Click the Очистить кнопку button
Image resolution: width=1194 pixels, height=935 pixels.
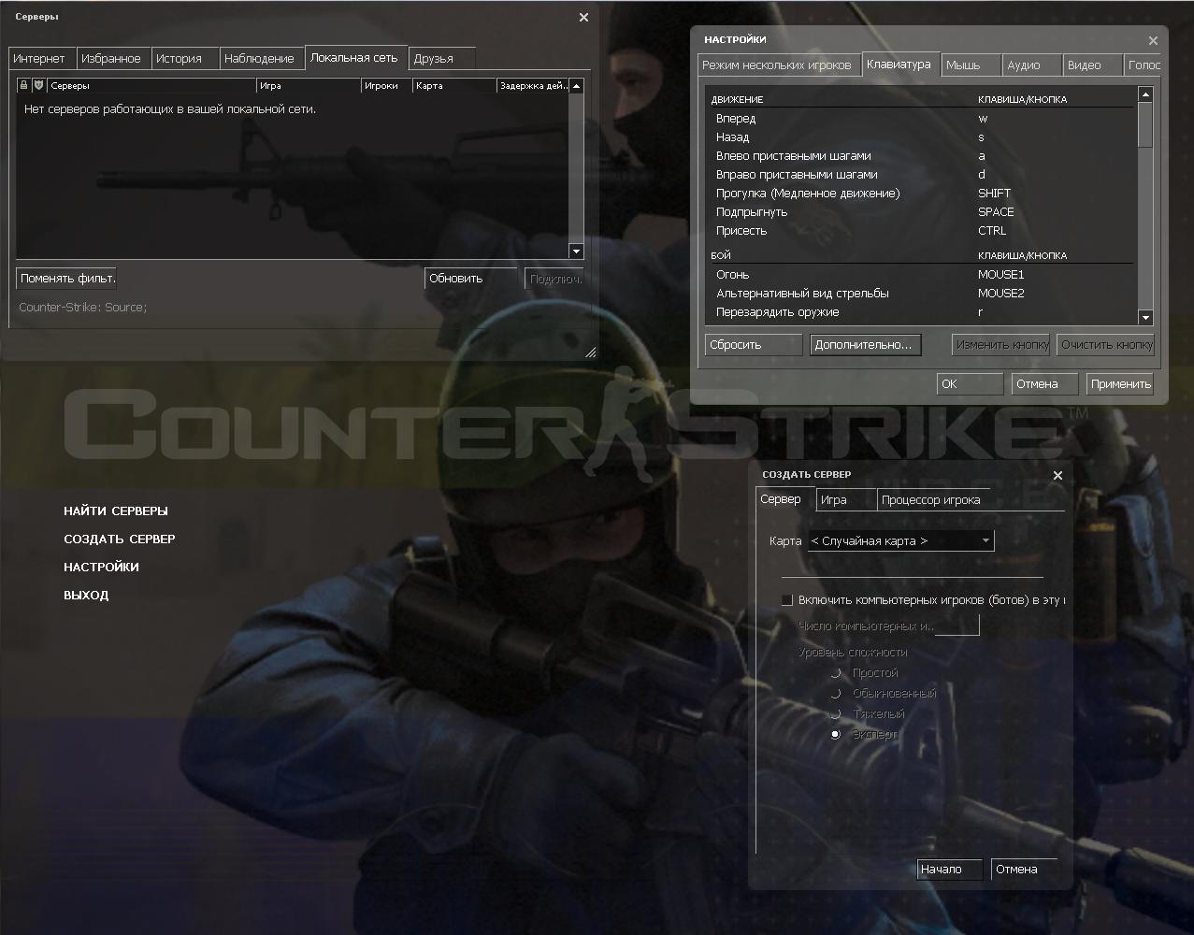pyautogui.click(x=1106, y=344)
